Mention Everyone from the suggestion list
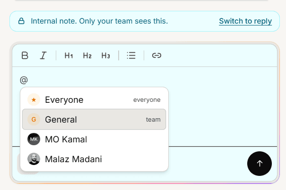This screenshot has height=190, width=286. 94,100
